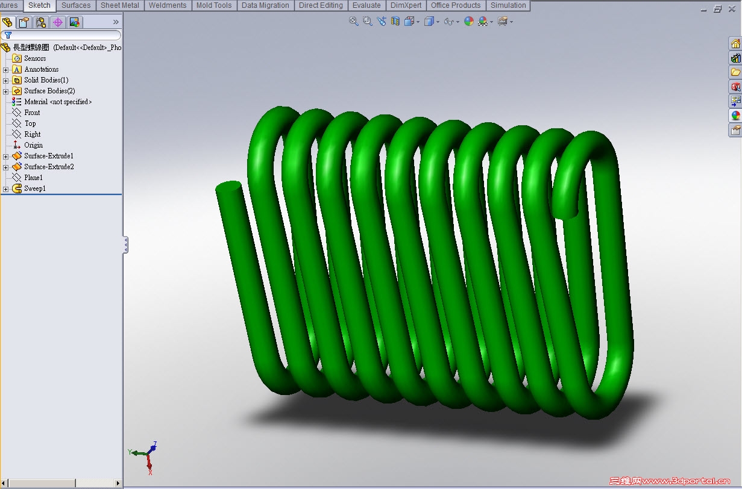Open the DimXpertManager tab icon

58,22
